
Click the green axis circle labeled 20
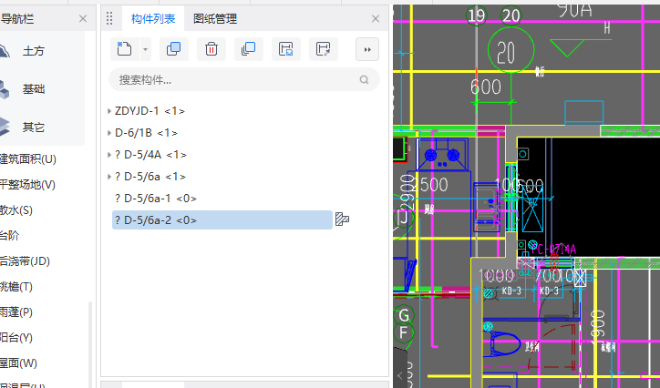pyautogui.click(x=510, y=50)
